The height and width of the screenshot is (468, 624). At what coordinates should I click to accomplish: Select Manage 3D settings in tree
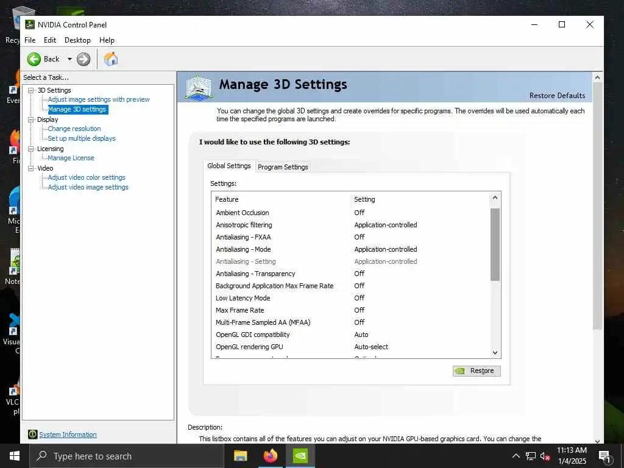pos(77,109)
